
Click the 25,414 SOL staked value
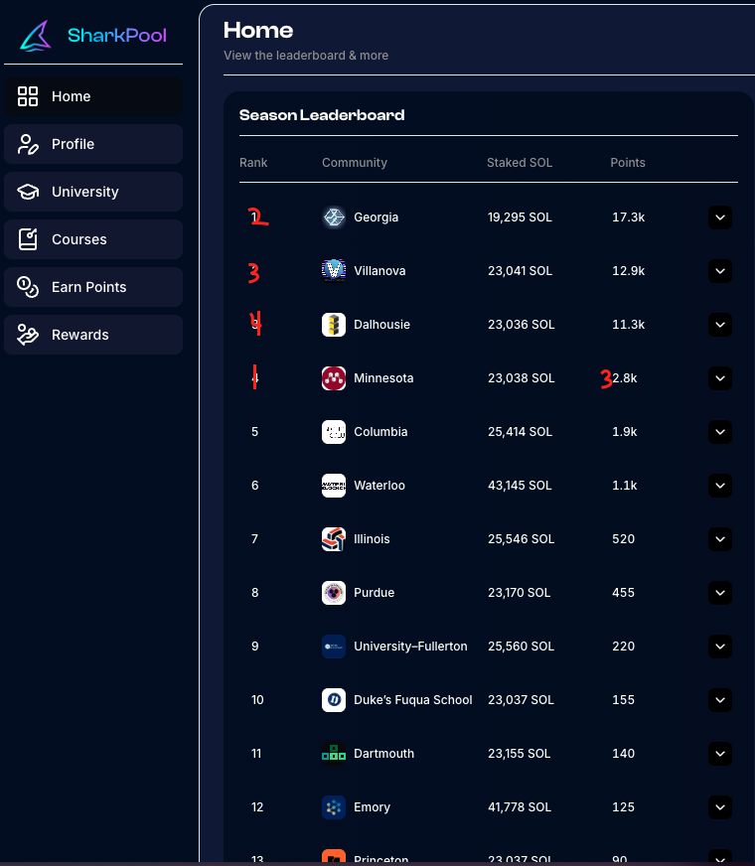(x=520, y=431)
